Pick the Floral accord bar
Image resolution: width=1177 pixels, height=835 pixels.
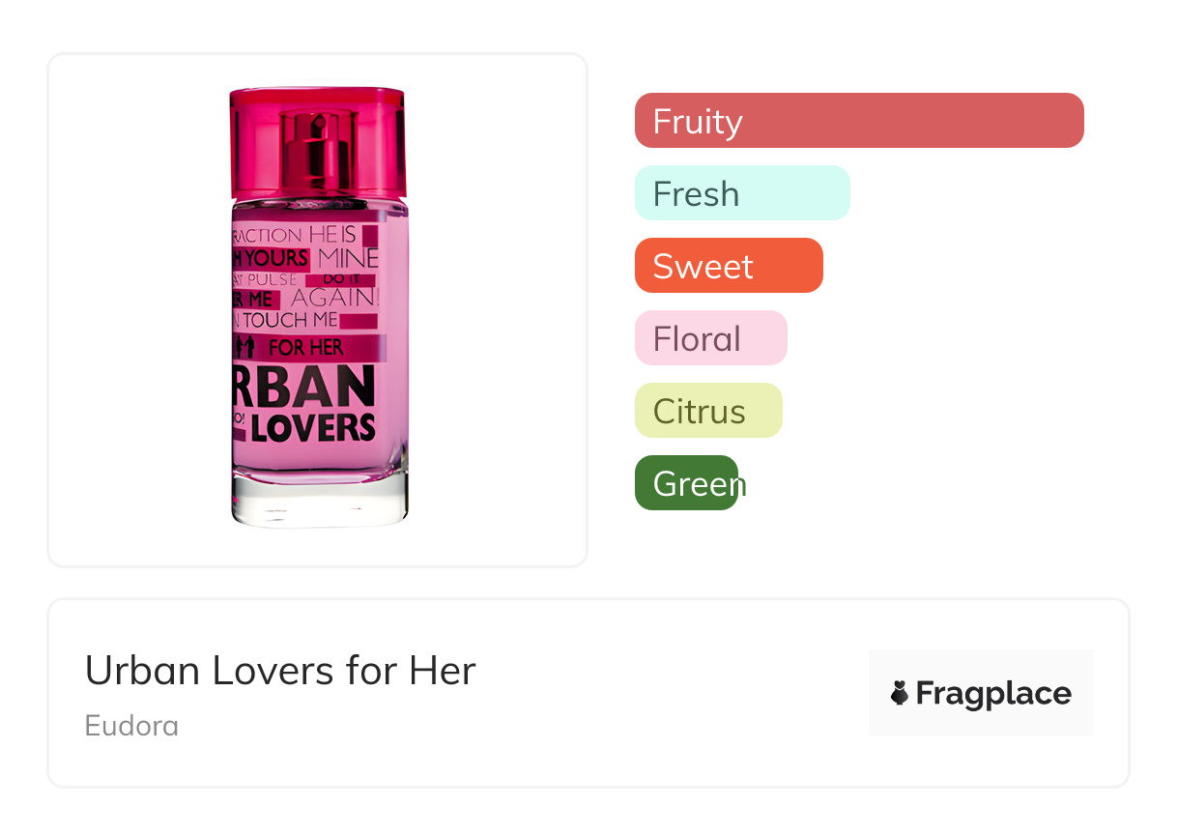[x=710, y=338]
